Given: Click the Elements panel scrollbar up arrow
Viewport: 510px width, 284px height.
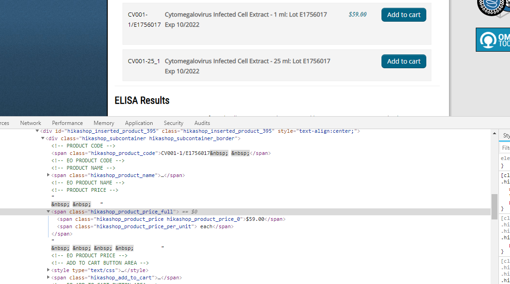Looking at the screenshot, I should [494, 132].
